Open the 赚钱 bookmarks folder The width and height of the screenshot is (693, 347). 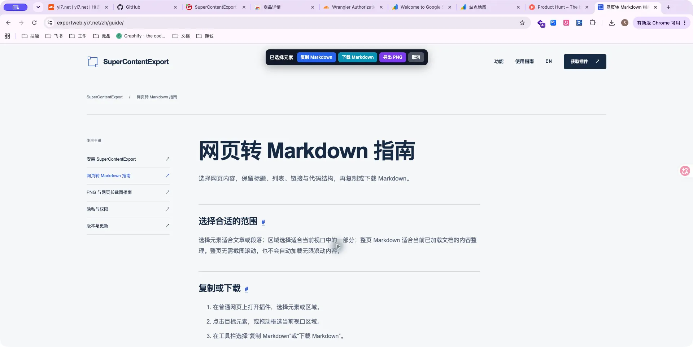coord(205,36)
